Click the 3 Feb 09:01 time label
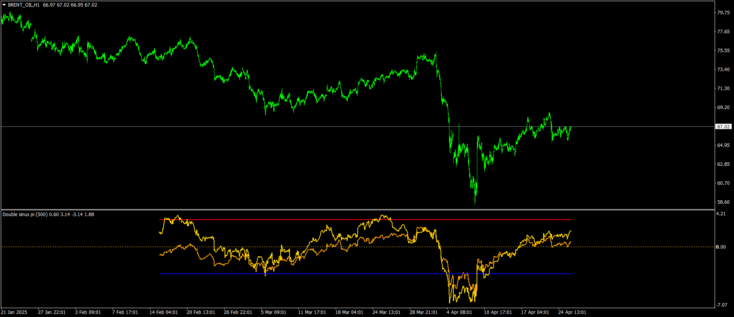Viewport: 734px width, 317px height. click(88, 312)
